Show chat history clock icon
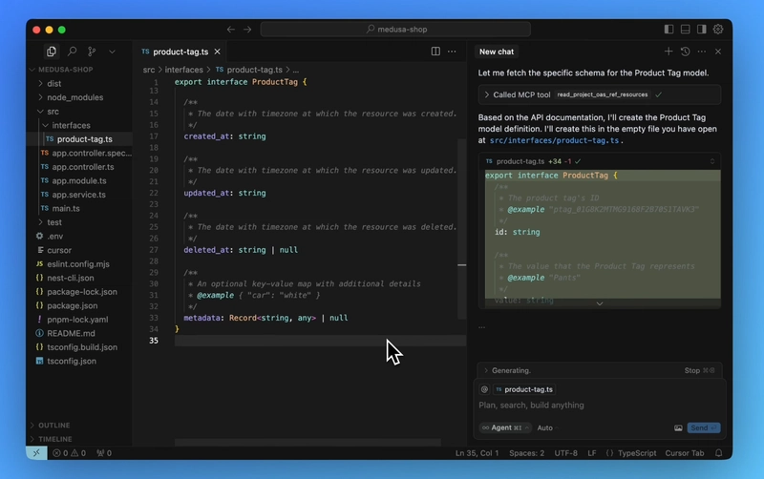Screen dimensions: 764x479 pyautogui.click(x=685, y=52)
